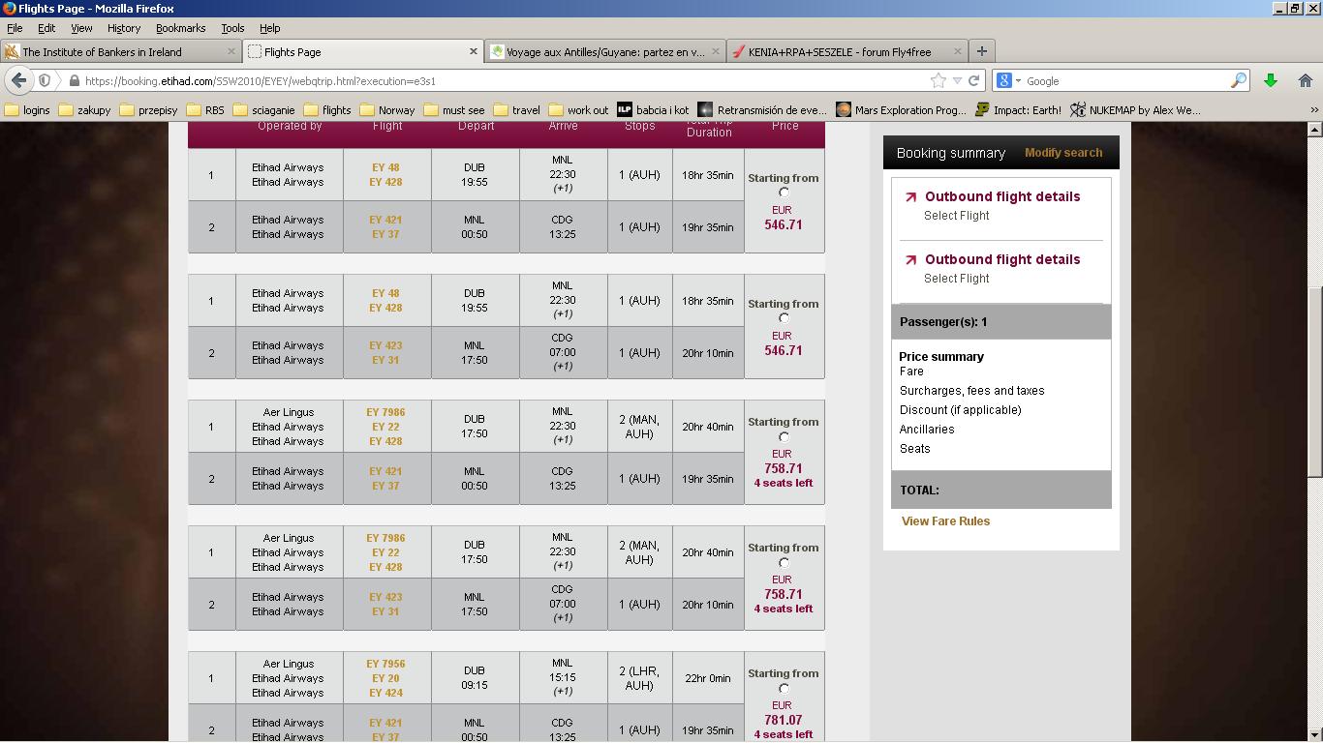1323x743 pixels.
Task: Click the reload page icon
Action: pyautogui.click(x=974, y=81)
